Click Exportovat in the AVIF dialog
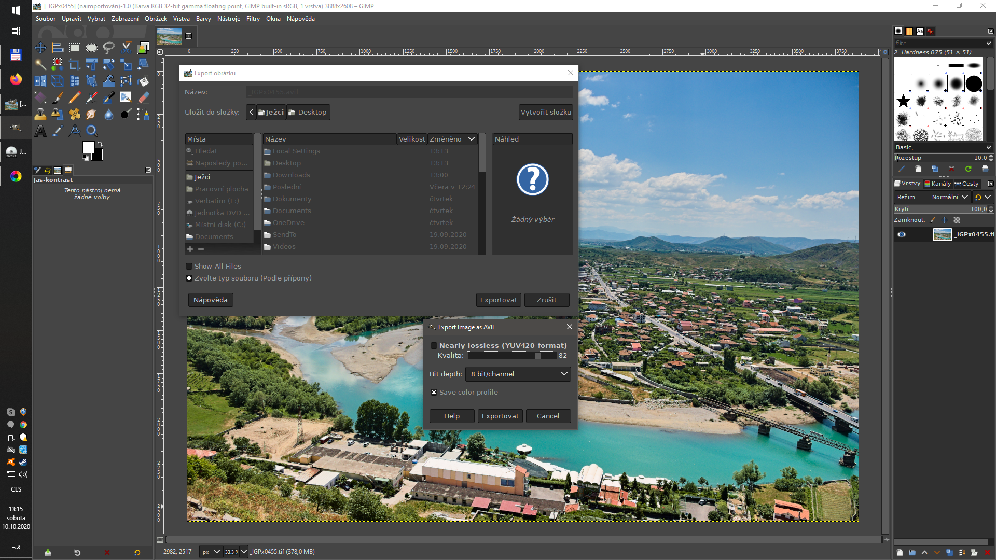 [x=500, y=416]
